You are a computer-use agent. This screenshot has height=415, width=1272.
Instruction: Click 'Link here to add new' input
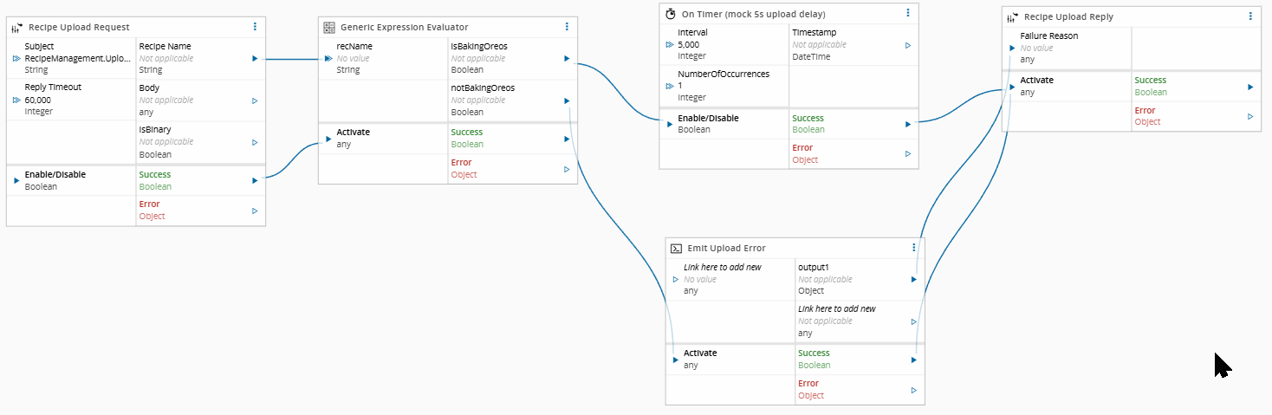722,268
